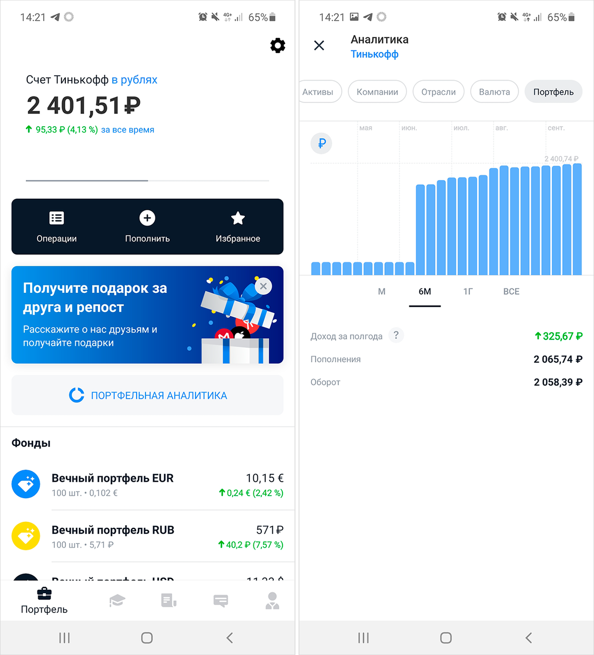Switch to the Отрасли tab
Image resolution: width=594 pixels, height=655 pixels.
pos(439,92)
